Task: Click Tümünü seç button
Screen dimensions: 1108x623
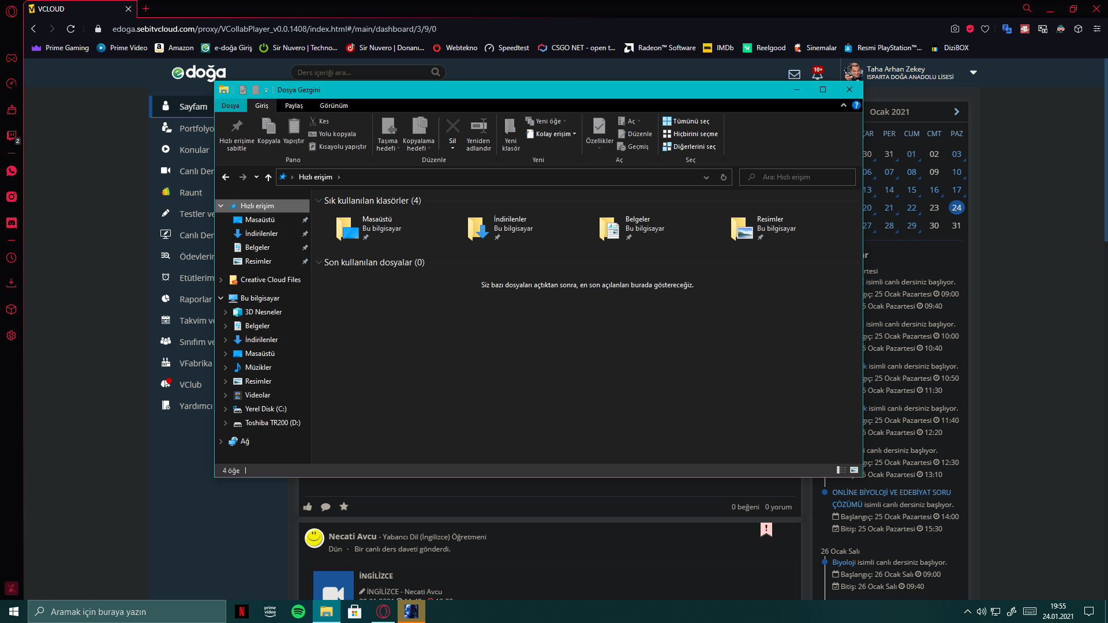Action: (x=686, y=121)
